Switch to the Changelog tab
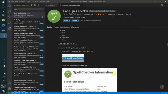The height and width of the screenshot is (94, 168). [75, 27]
